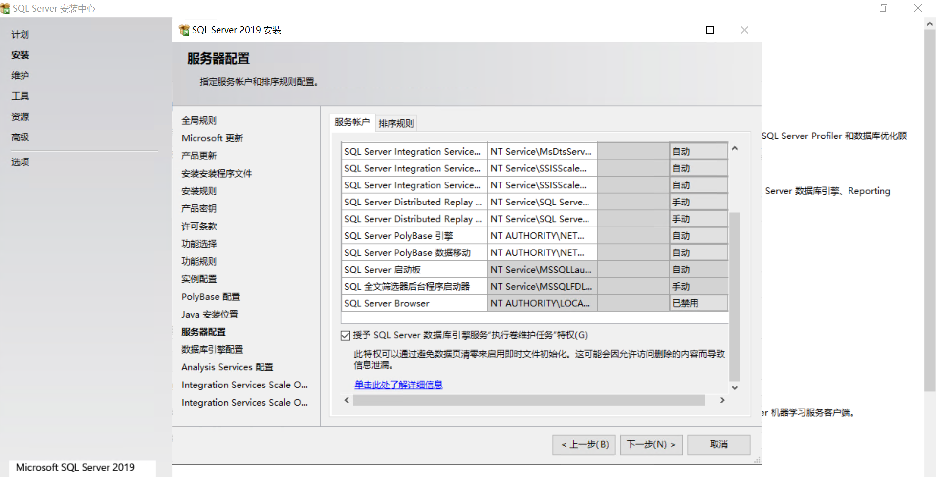936x477 pixels.
Task: Open 计划 in the 安装中心 sidebar
Action: coord(20,35)
